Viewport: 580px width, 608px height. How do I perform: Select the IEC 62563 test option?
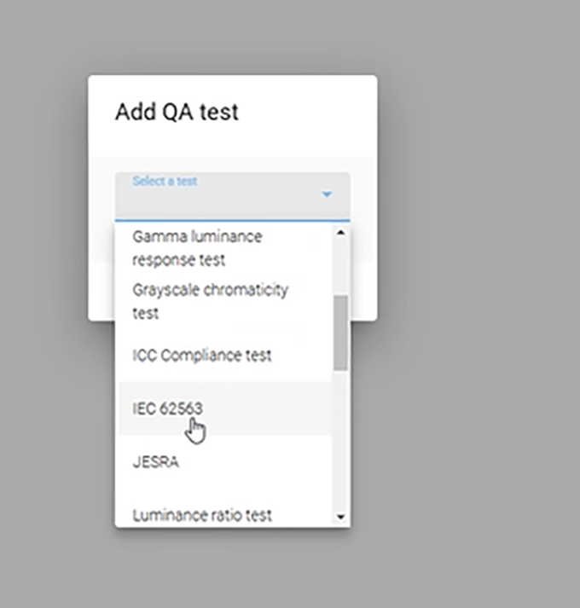click(168, 408)
